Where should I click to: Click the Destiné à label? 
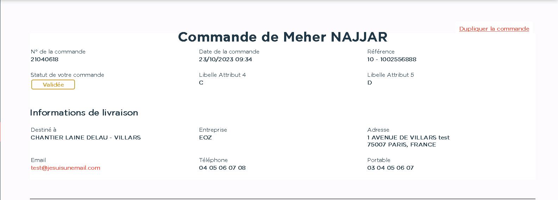tap(43, 130)
